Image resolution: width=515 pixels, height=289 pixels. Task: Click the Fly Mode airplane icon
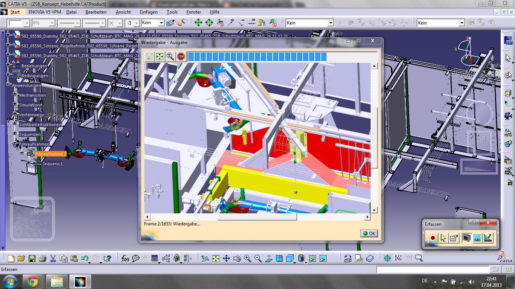pos(205,259)
